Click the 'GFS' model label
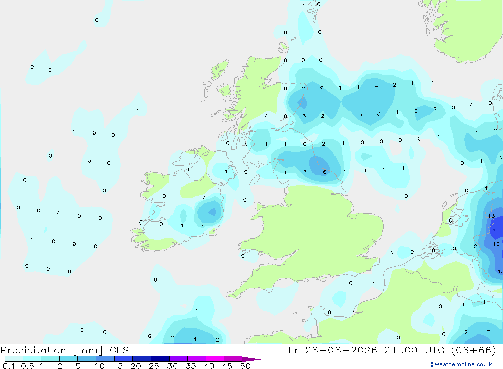Viewport: 503px width, 369px height. click(119, 350)
